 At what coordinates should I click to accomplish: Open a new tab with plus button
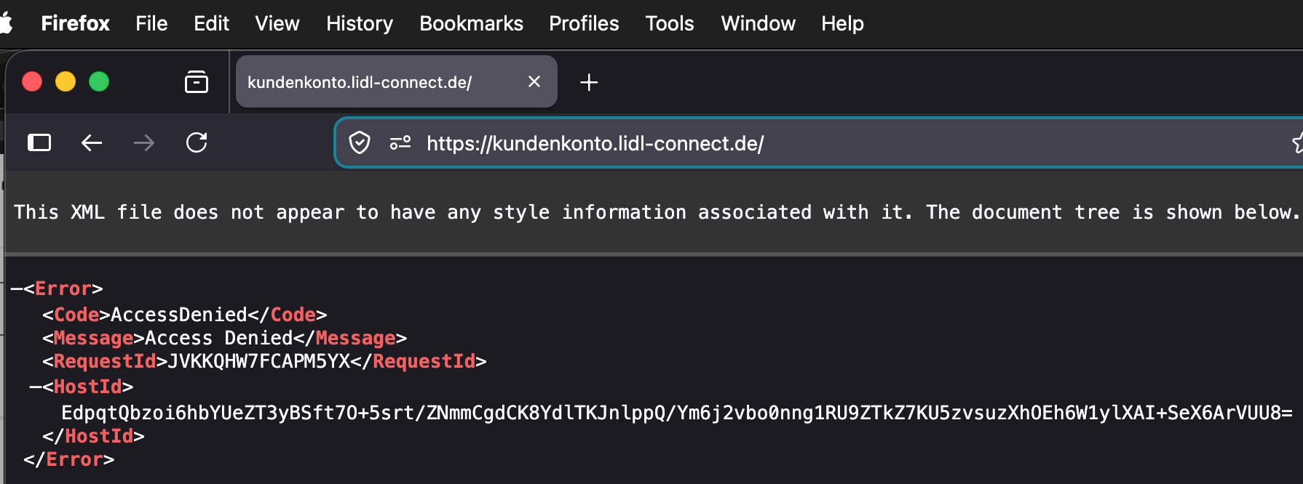[589, 82]
